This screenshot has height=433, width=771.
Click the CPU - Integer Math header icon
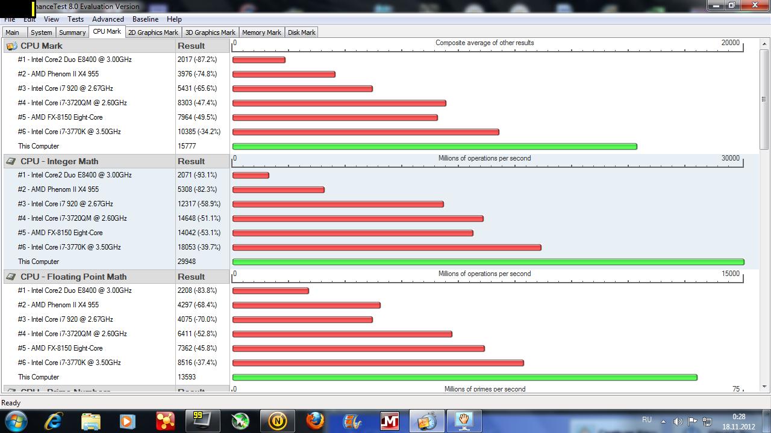[11, 161]
